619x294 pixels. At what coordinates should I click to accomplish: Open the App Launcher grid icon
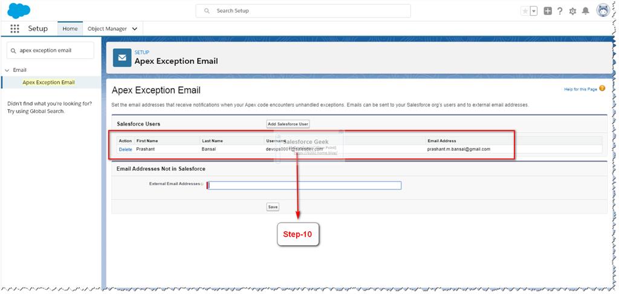15,29
